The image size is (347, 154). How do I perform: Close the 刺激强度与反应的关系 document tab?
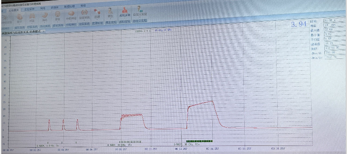click(43, 32)
